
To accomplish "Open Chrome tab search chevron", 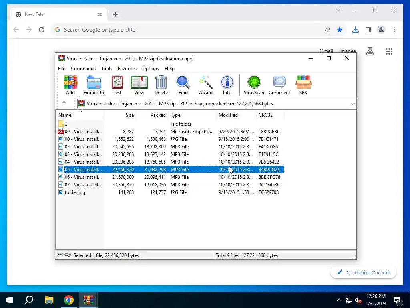I will [x=338, y=10].
